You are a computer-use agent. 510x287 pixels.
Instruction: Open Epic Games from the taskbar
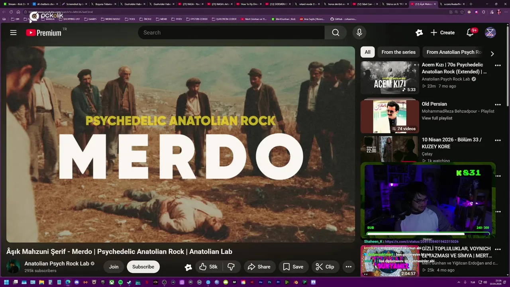(x=103, y=282)
